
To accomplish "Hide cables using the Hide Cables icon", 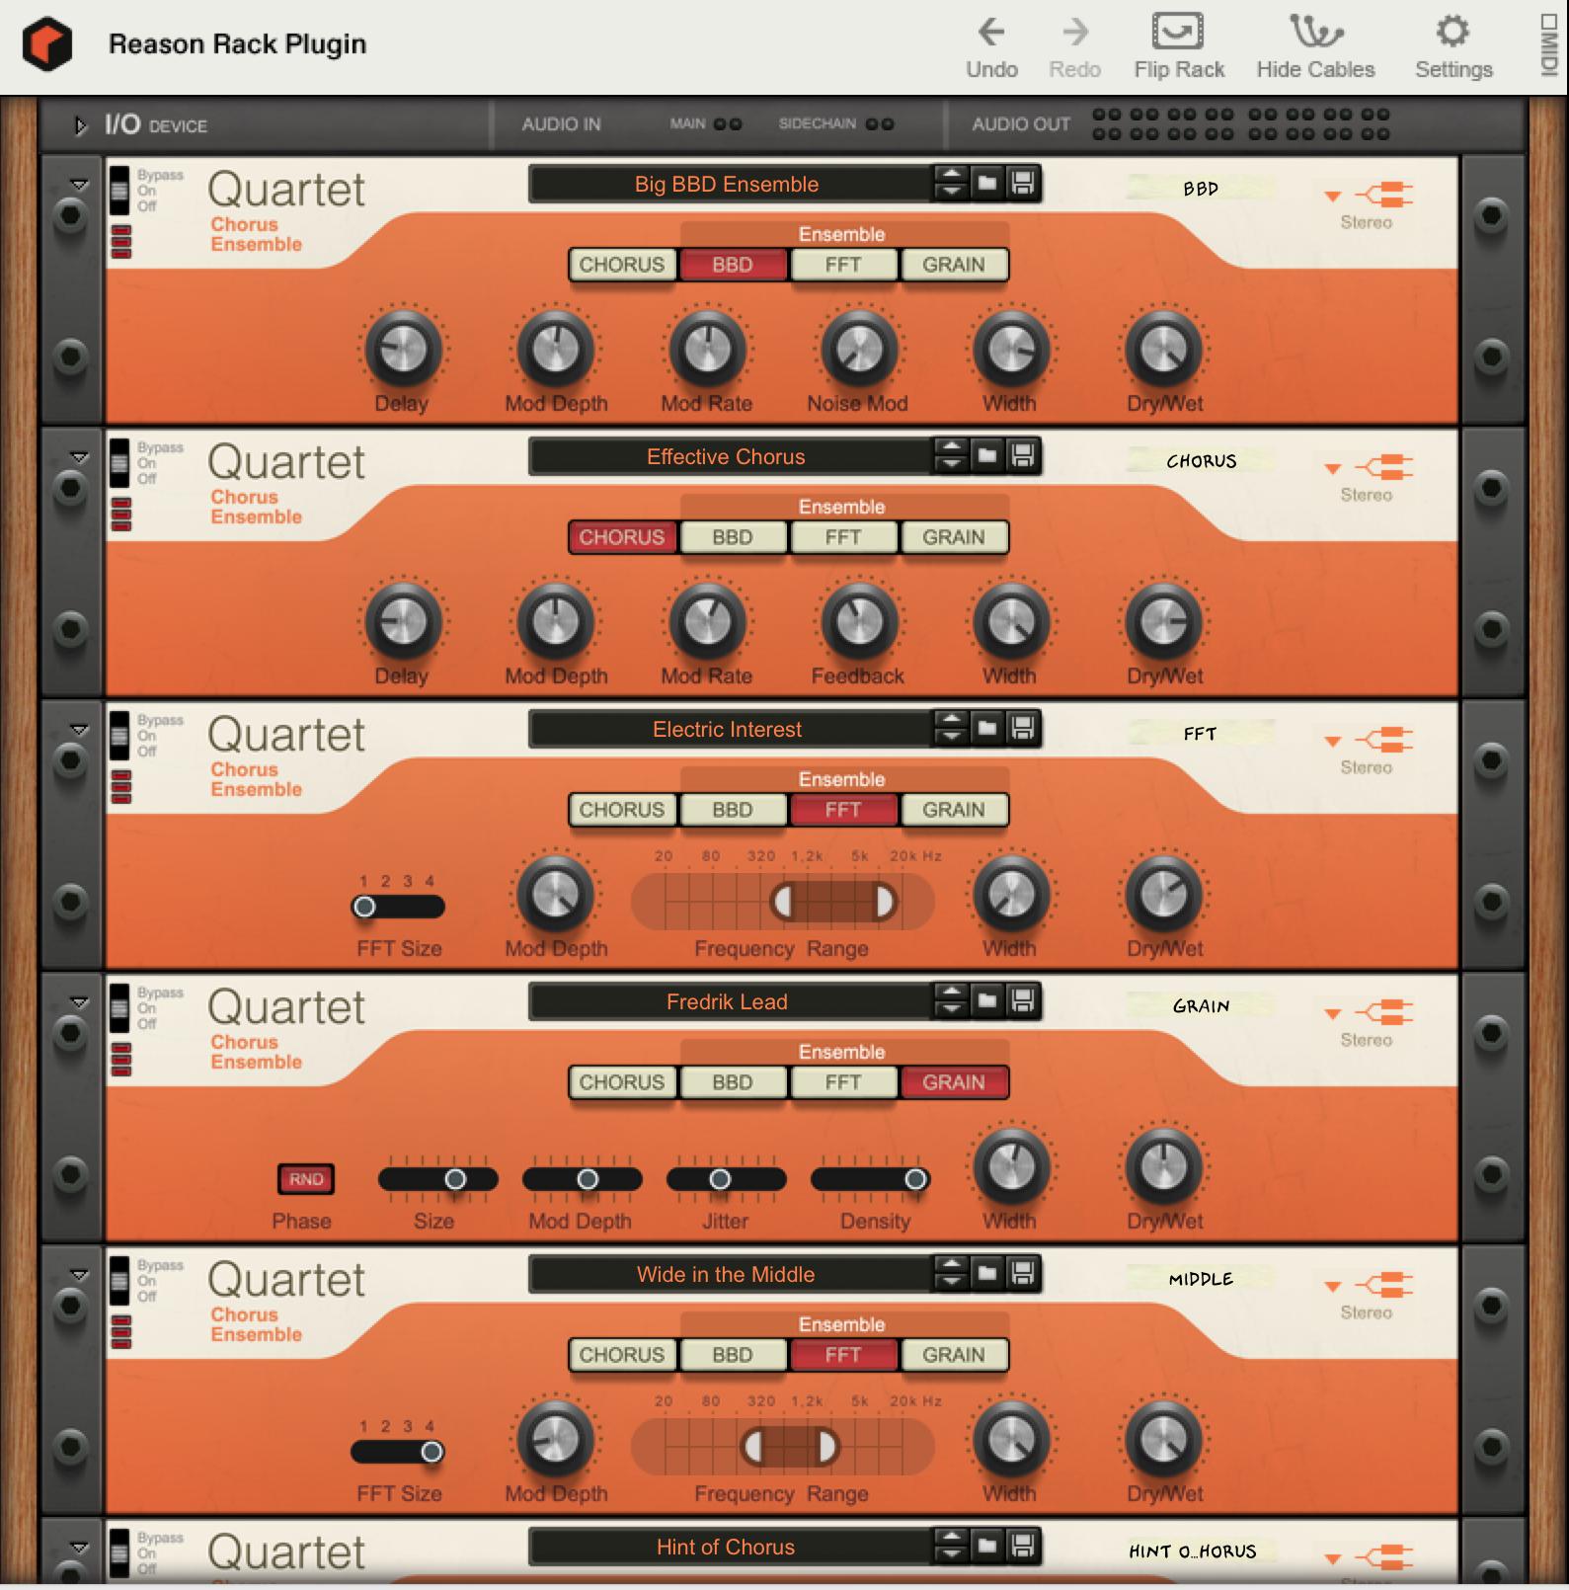I will (1315, 32).
